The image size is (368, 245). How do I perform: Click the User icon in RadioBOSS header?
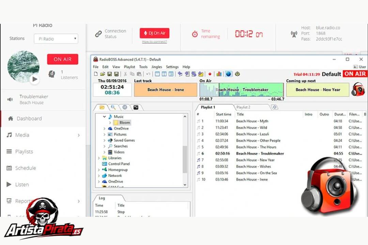355,67
